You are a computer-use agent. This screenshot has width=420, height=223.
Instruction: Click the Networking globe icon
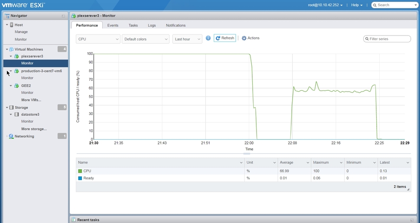(11, 136)
